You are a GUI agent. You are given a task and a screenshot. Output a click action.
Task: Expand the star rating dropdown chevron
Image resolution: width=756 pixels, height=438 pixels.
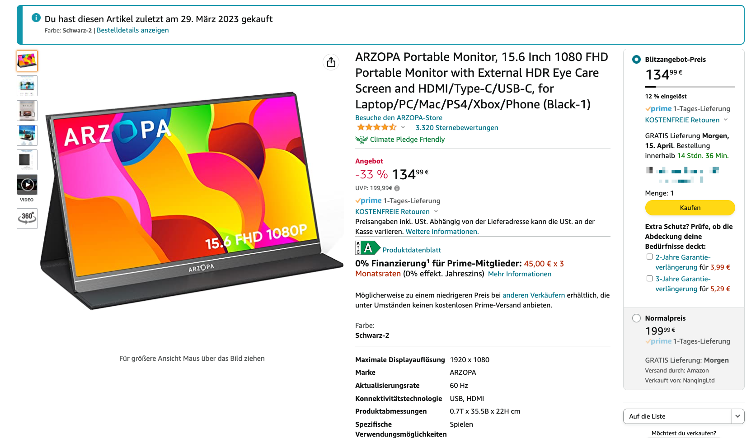pyautogui.click(x=403, y=127)
